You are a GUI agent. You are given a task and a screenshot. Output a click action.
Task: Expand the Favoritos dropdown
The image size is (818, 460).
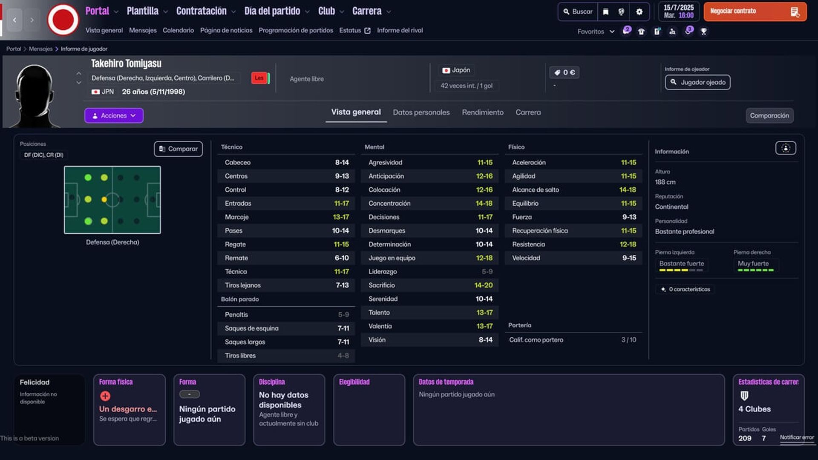tap(596, 32)
